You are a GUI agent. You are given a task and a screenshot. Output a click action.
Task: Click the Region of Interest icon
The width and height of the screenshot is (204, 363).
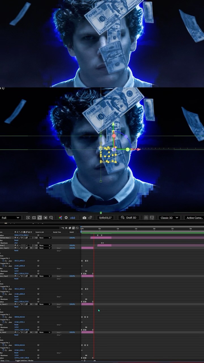click(45, 218)
